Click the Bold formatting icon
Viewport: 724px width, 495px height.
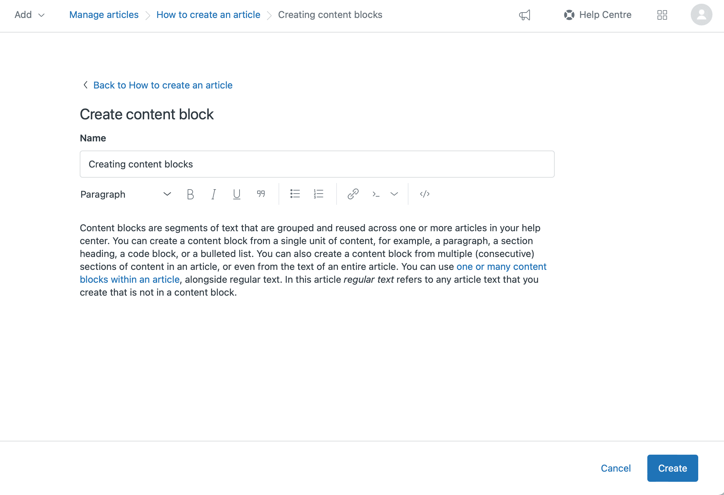coord(190,194)
